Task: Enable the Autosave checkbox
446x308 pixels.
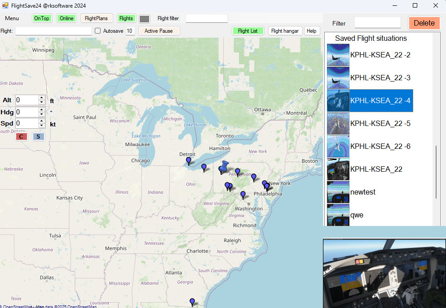Action: click(98, 31)
